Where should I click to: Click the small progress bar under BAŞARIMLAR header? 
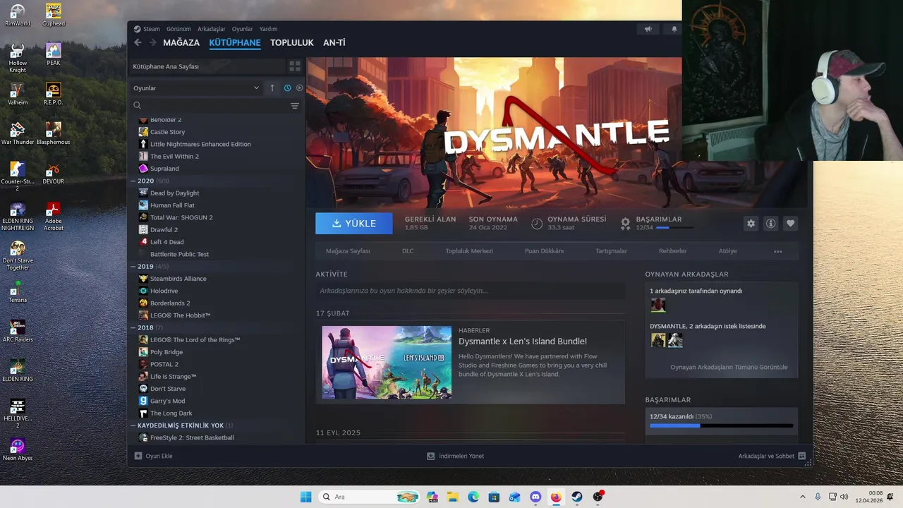pyautogui.click(x=674, y=228)
